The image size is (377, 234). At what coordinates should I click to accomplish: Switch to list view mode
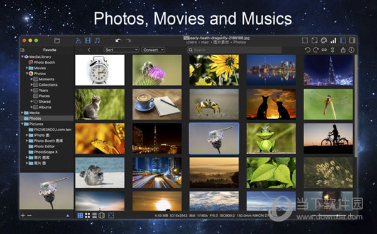[94, 215]
